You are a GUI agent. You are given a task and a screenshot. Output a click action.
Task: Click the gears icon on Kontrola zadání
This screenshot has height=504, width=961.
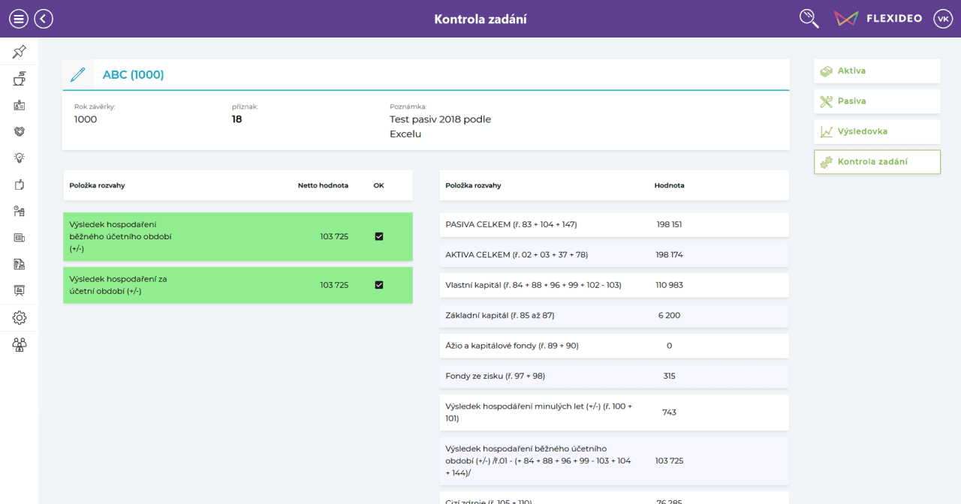827,162
